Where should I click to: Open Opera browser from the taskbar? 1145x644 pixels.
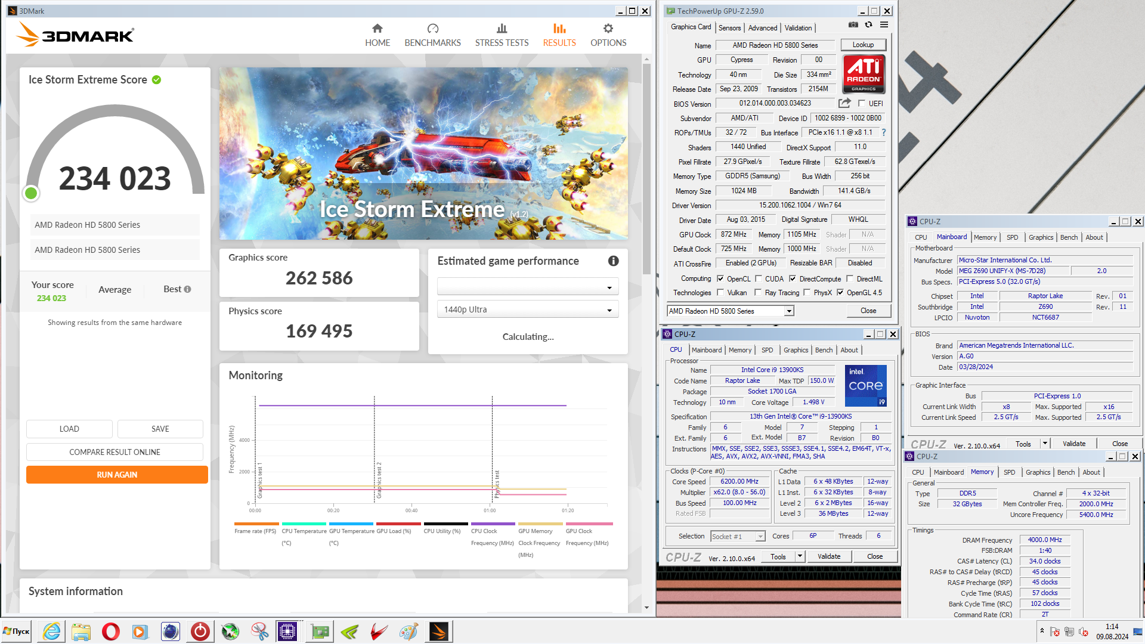pos(111,631)
